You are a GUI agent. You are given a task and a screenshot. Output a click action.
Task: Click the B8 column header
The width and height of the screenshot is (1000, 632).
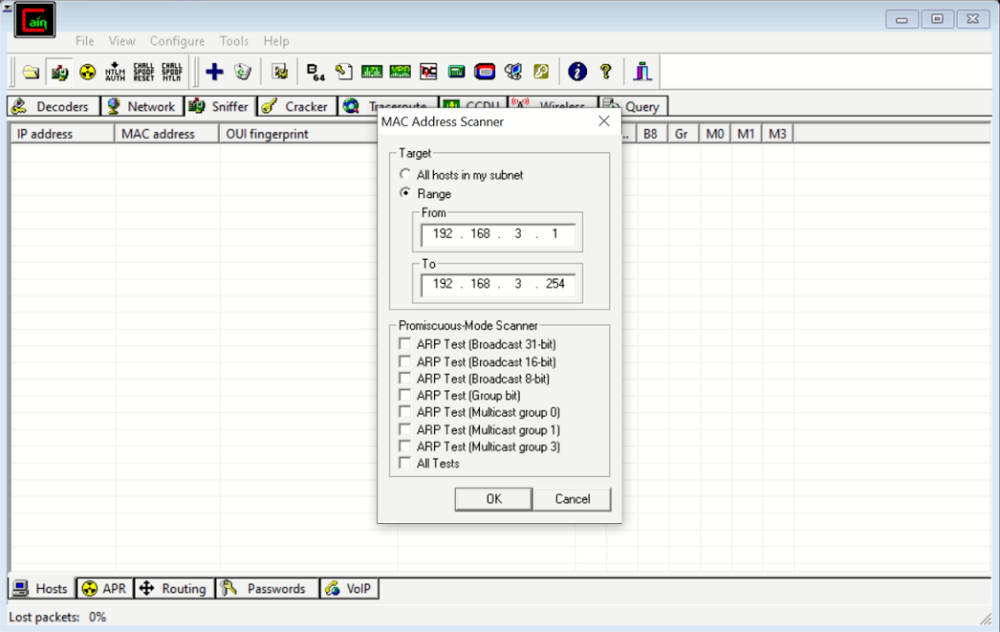click(x=651, y=134)
